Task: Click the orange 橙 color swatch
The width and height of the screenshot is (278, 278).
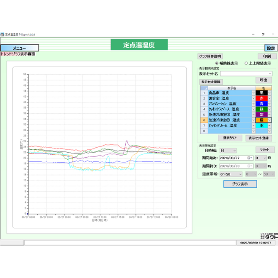Action: (261, 120)
